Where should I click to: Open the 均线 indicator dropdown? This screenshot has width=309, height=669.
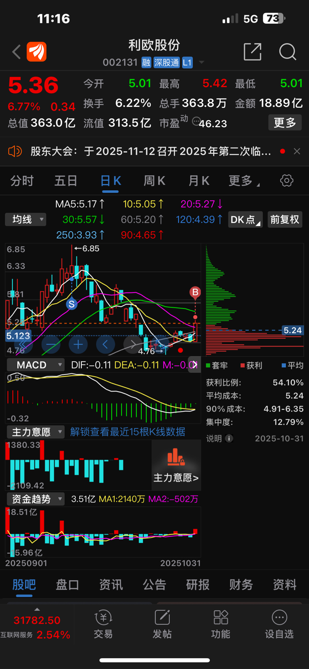(26, 219)
